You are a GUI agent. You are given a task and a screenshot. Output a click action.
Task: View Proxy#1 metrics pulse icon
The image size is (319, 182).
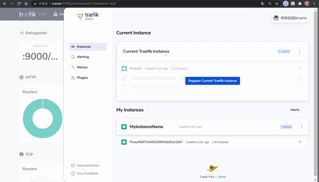300,68
